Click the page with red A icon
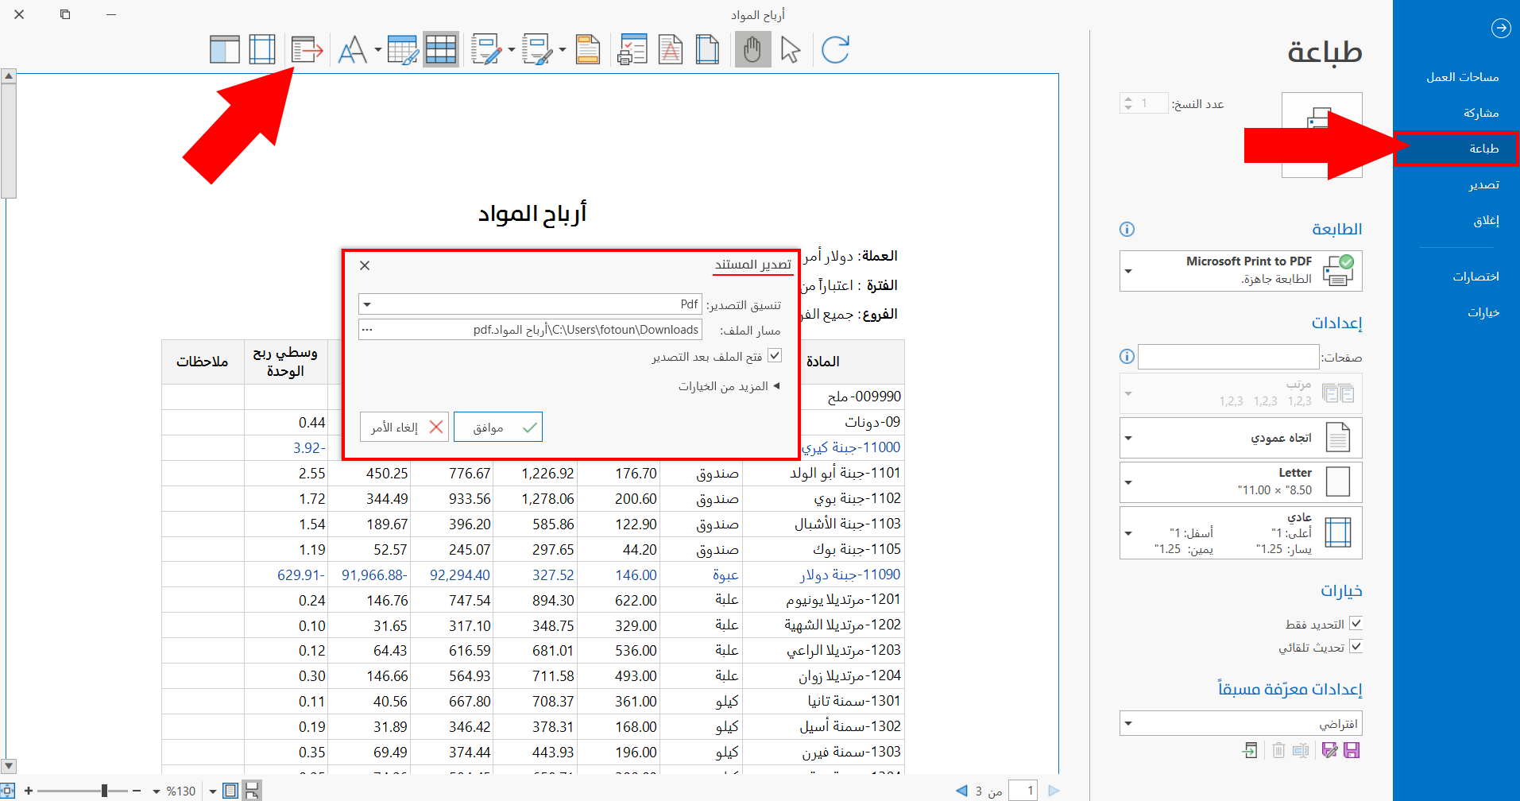The width and height of the screenshot is (1520, 801). (x=671, y=50)
